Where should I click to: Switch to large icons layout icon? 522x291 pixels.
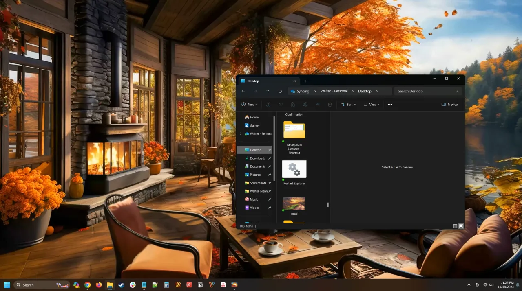click(461, 226)
